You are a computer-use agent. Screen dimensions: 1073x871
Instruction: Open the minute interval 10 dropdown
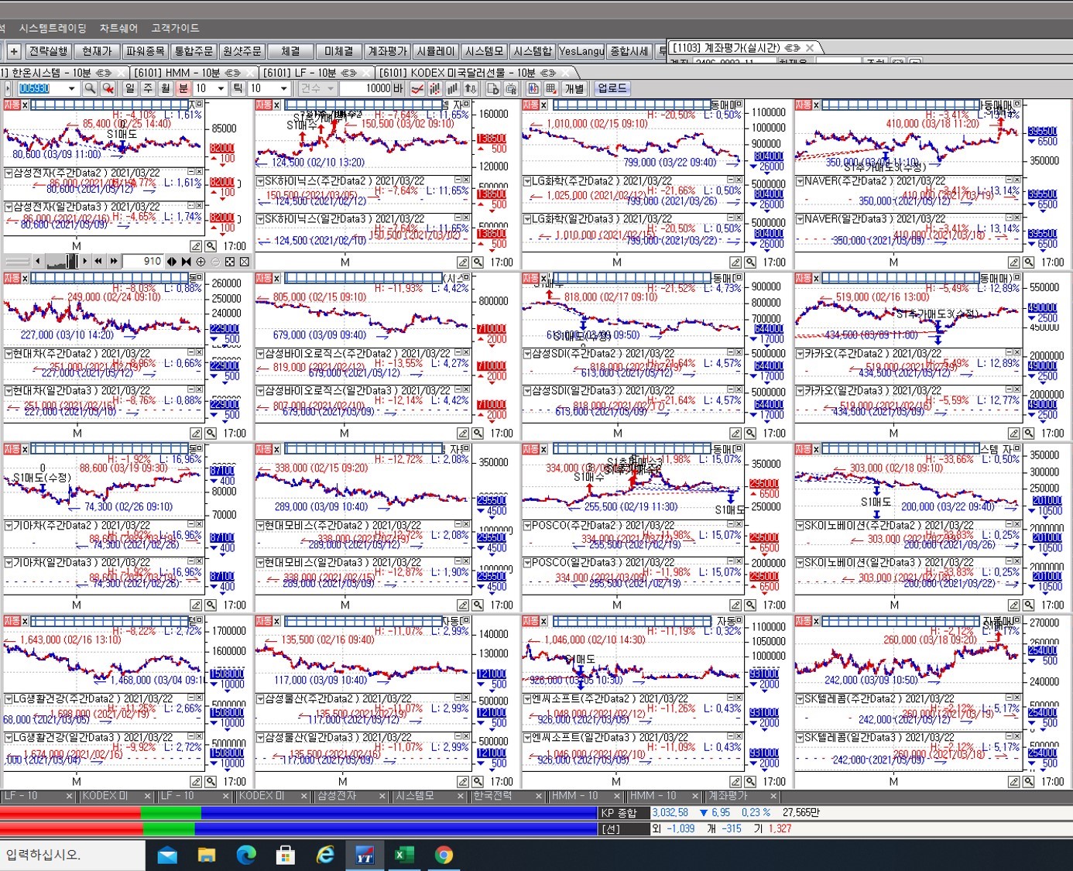[221, 89]
